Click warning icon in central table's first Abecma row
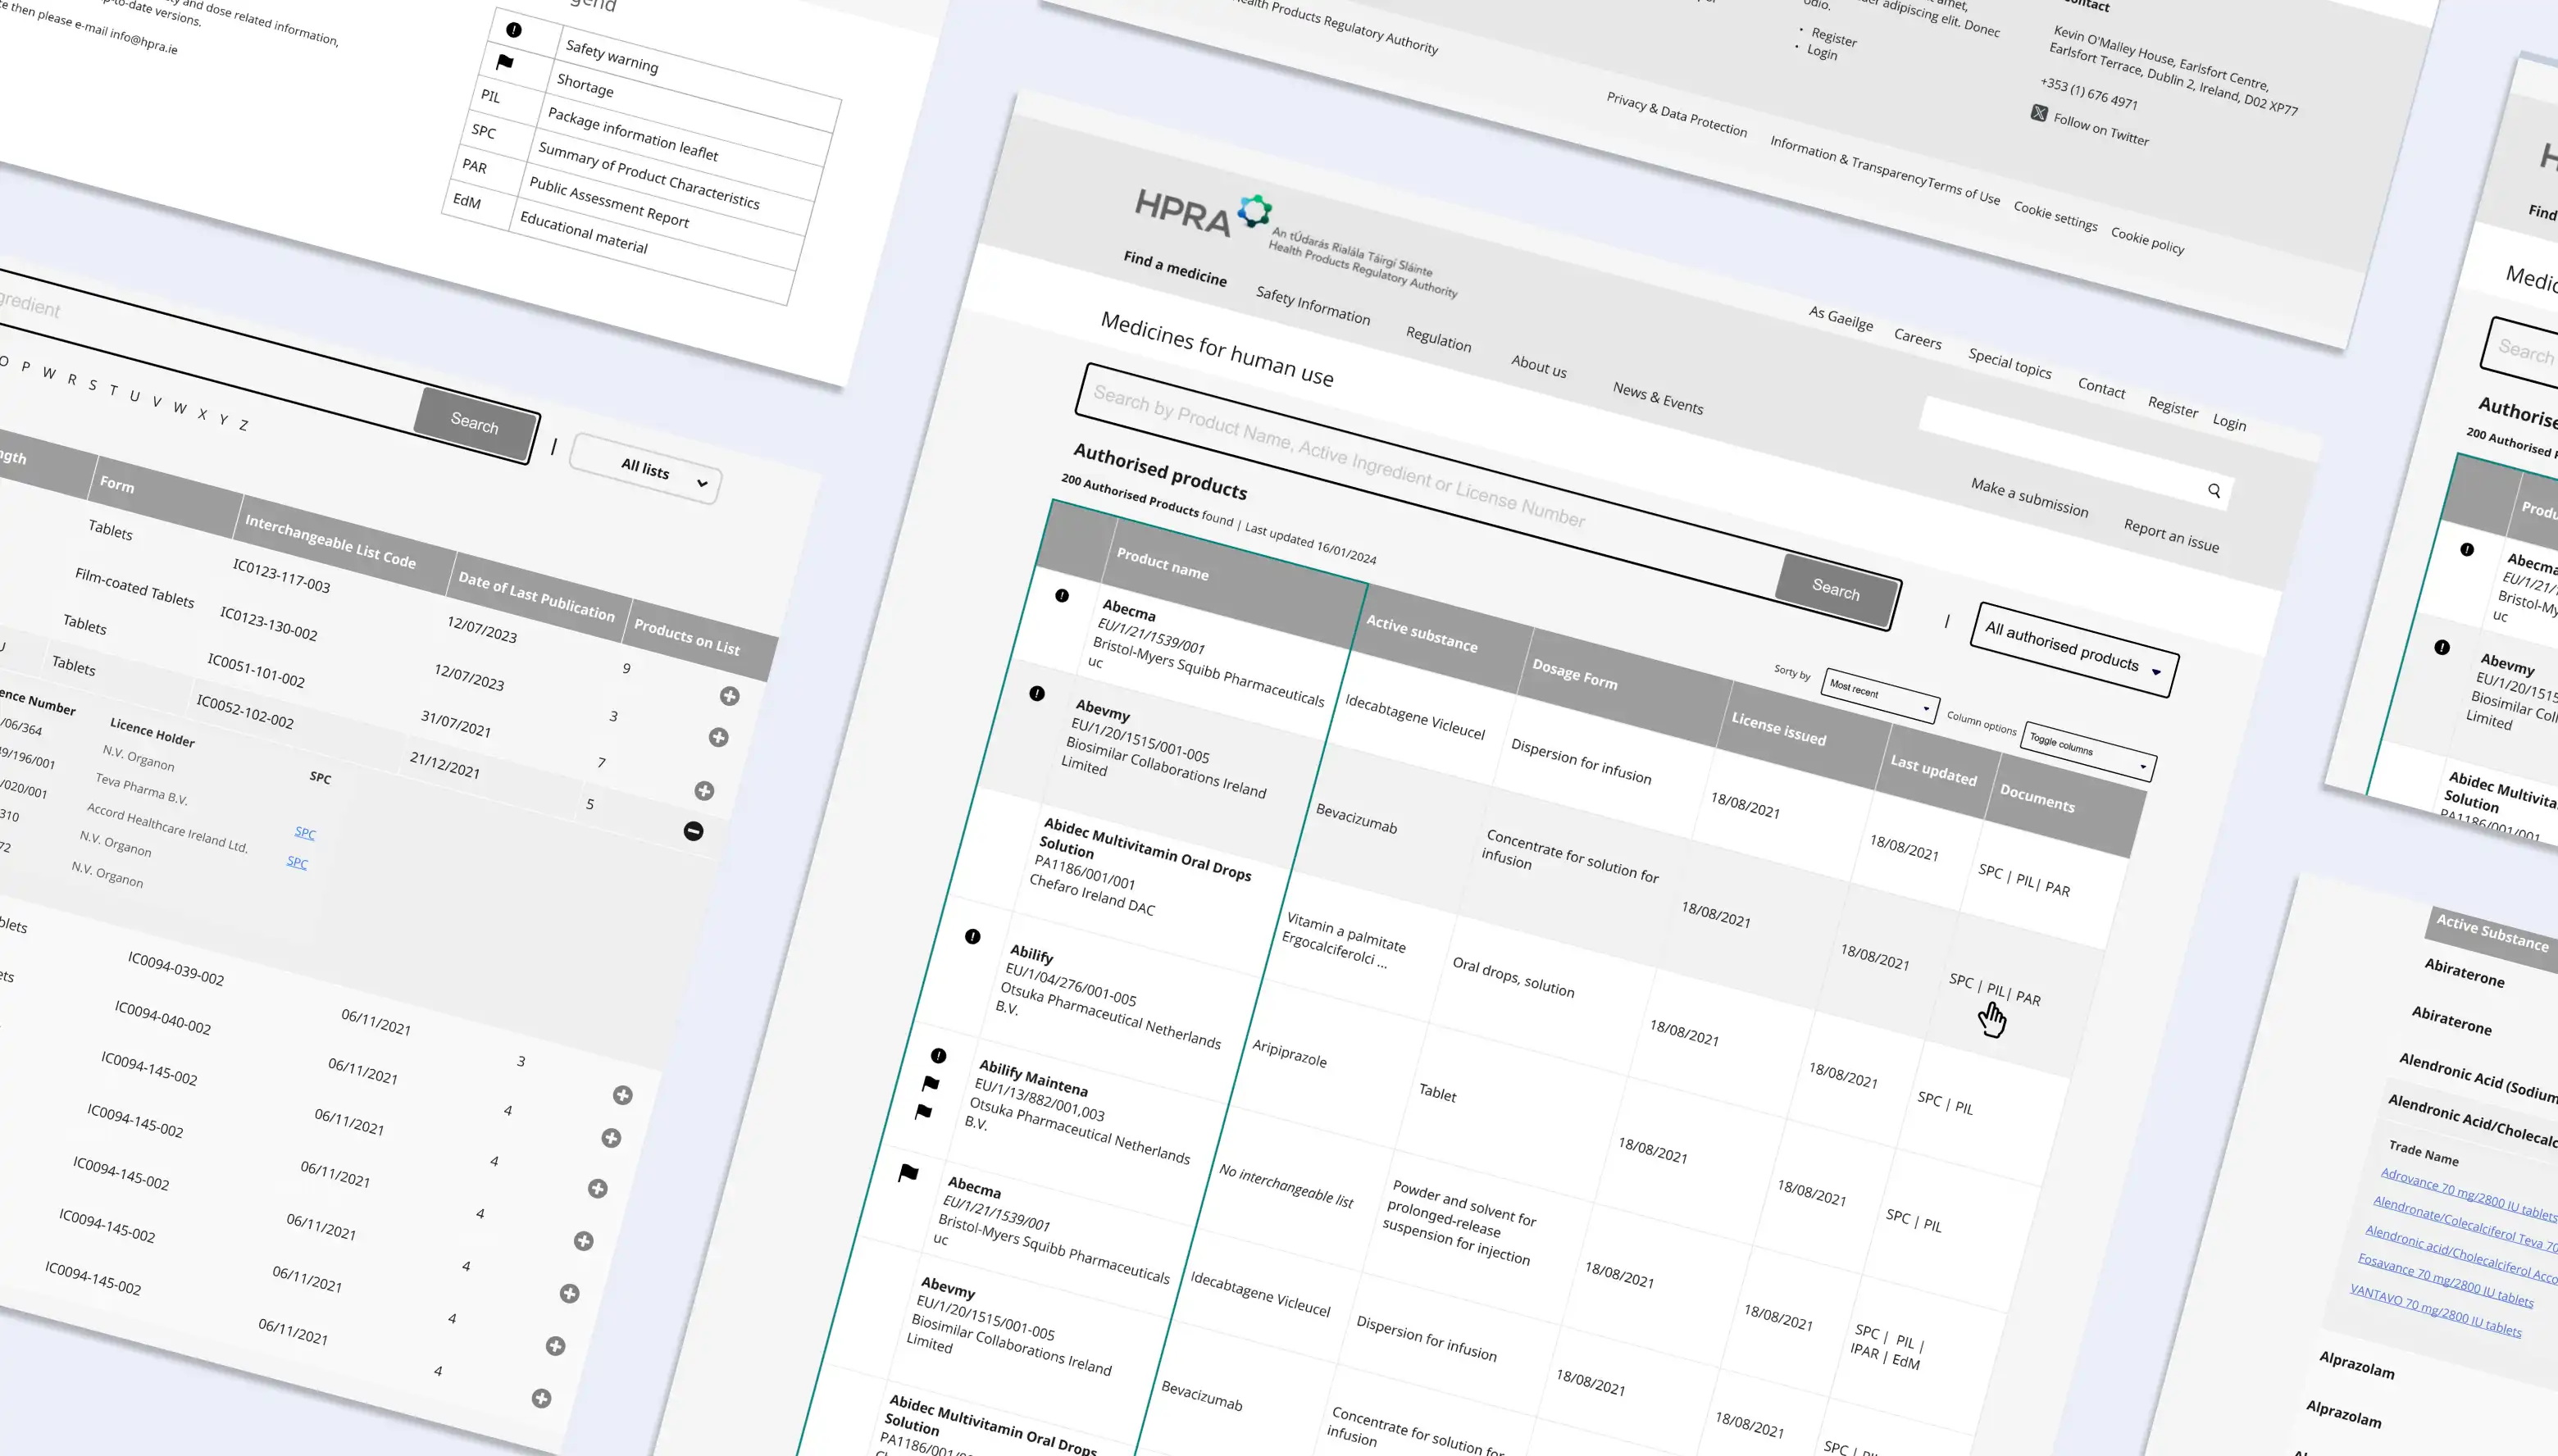This screenshot has height=1456, width=2558. (x=1062, y=595)
